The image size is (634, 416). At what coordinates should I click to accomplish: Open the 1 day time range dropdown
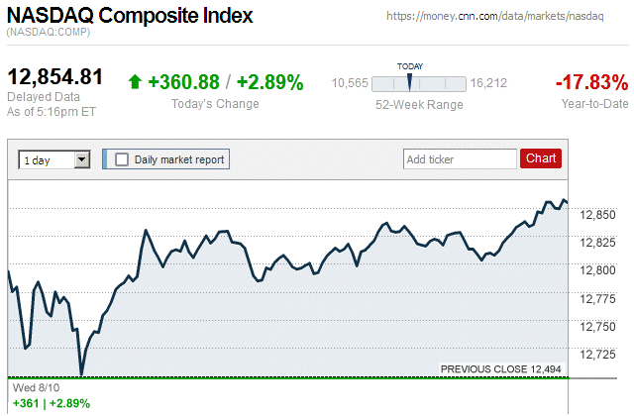tap(54, 158)
